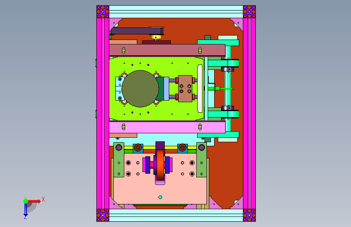Select the bottom cyan aluminum profile beam

point(176,215)
